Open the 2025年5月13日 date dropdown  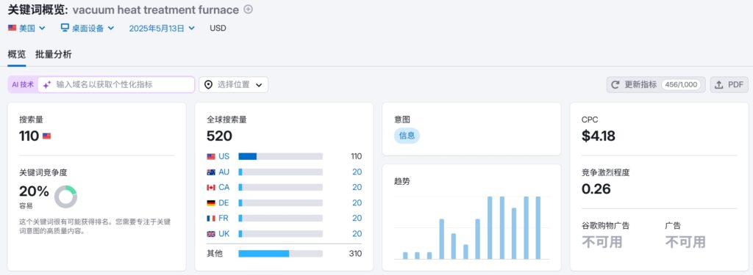click(x=162, y=29)
